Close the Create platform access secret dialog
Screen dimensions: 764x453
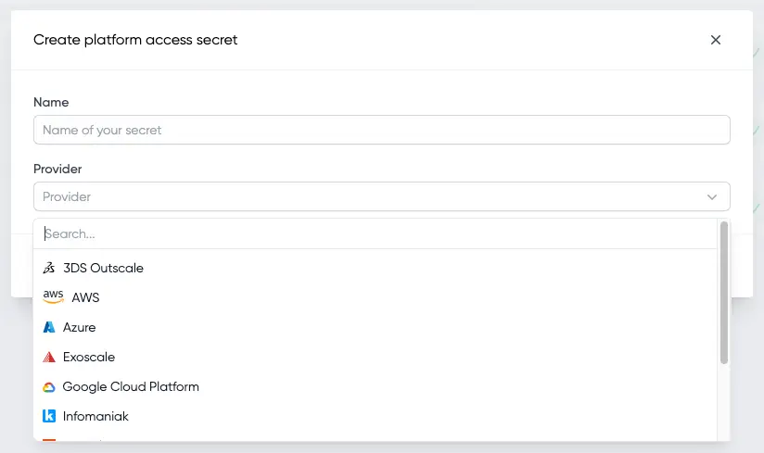tap(715, 40)
